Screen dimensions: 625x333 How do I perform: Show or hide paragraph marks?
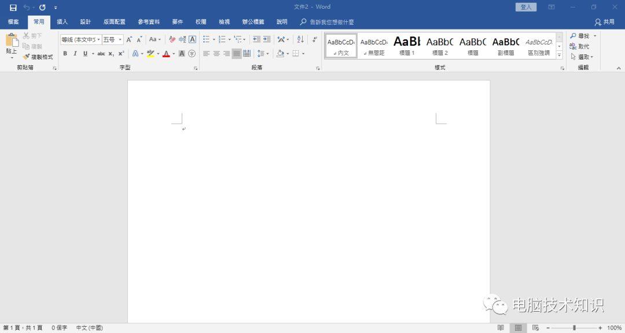[315, 39]
